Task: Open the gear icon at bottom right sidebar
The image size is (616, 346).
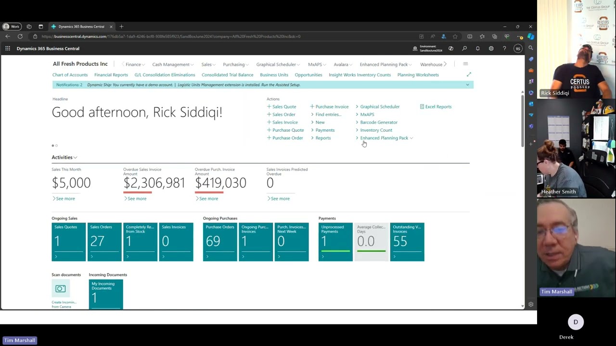Action: tap(531, 304)
